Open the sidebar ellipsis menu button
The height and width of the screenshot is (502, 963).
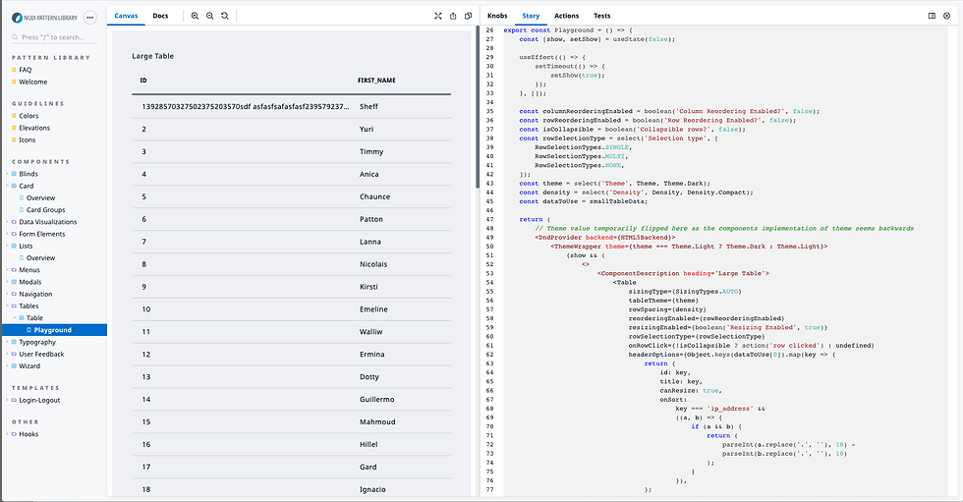(x=89, y=18)
